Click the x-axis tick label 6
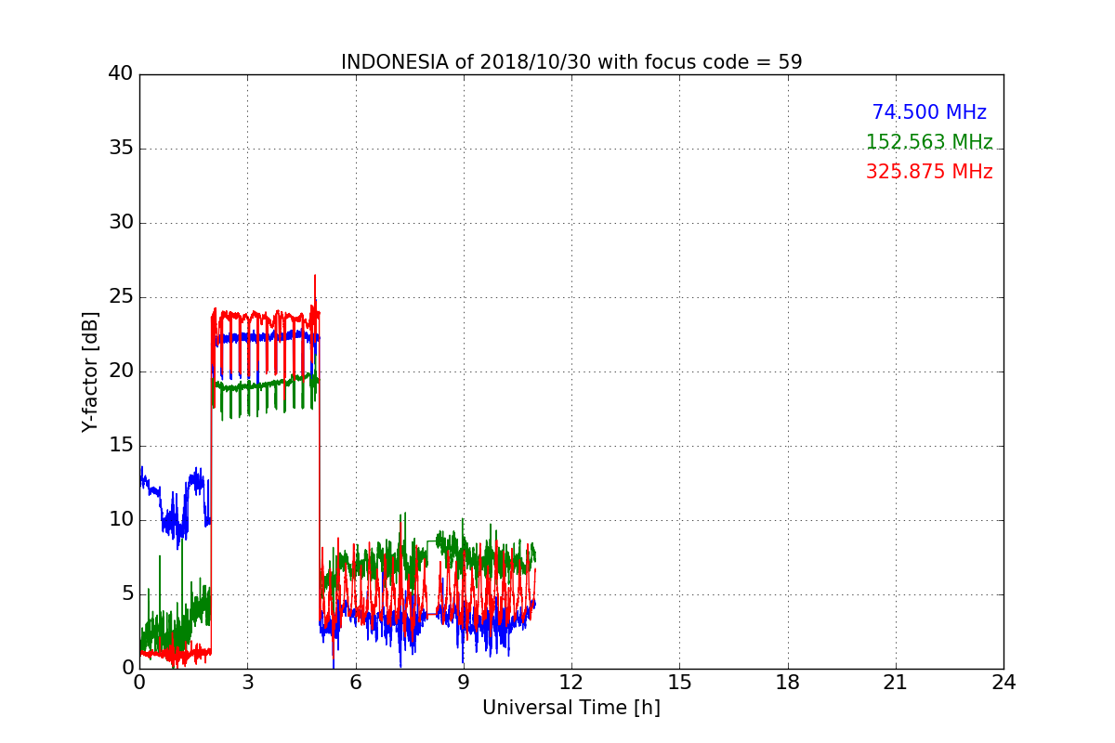1115x743 pixels. (355, 683)
